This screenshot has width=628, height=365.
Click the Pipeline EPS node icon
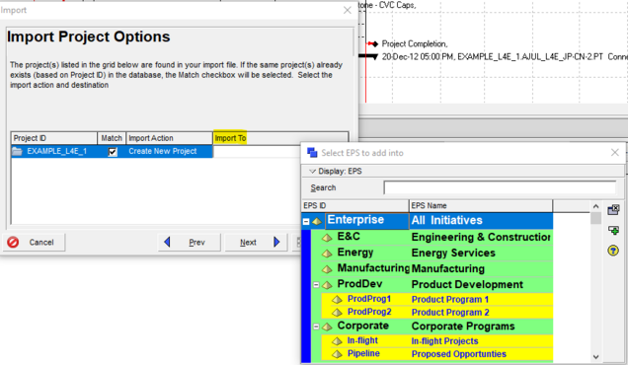[338, 354]
